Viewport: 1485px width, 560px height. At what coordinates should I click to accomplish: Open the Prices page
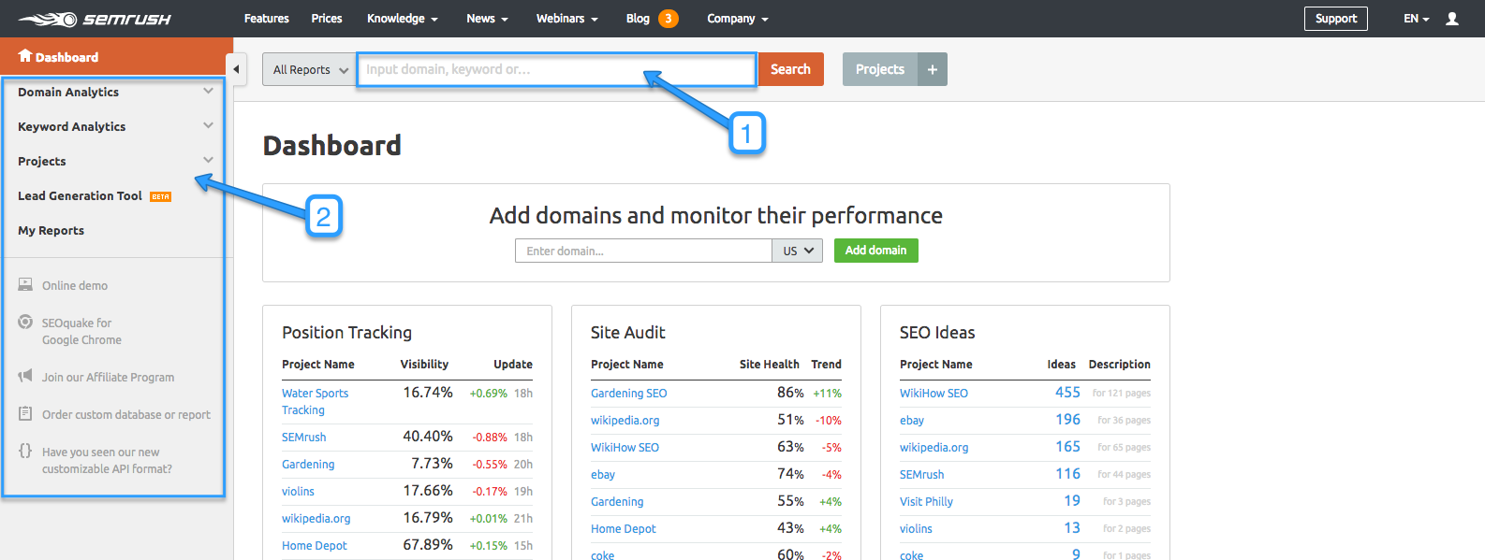(x=327, y=19)
